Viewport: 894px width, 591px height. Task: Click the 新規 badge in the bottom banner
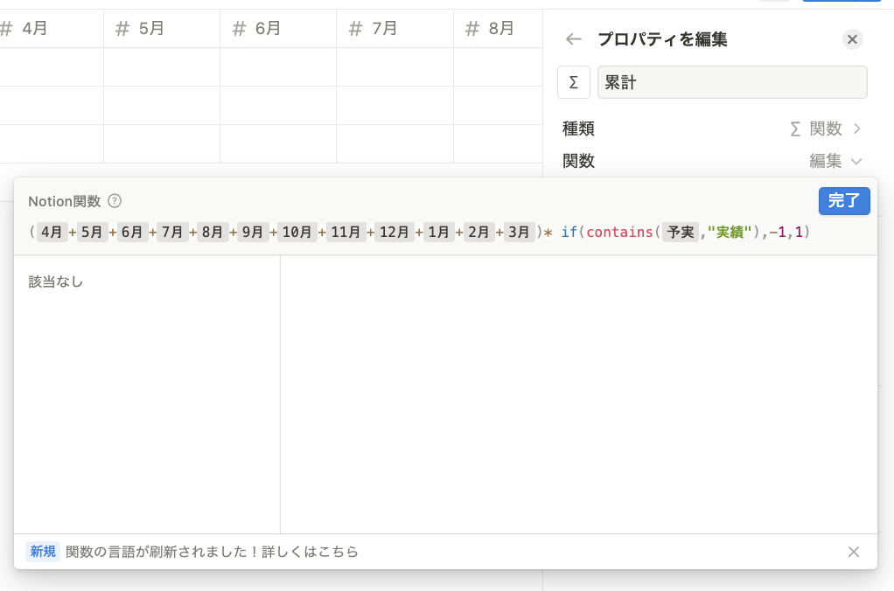click(x=43, y=552)
